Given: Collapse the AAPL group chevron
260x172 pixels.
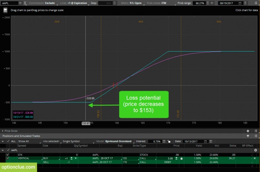Looking at the screenshot, I should click(x=3, y=150).
